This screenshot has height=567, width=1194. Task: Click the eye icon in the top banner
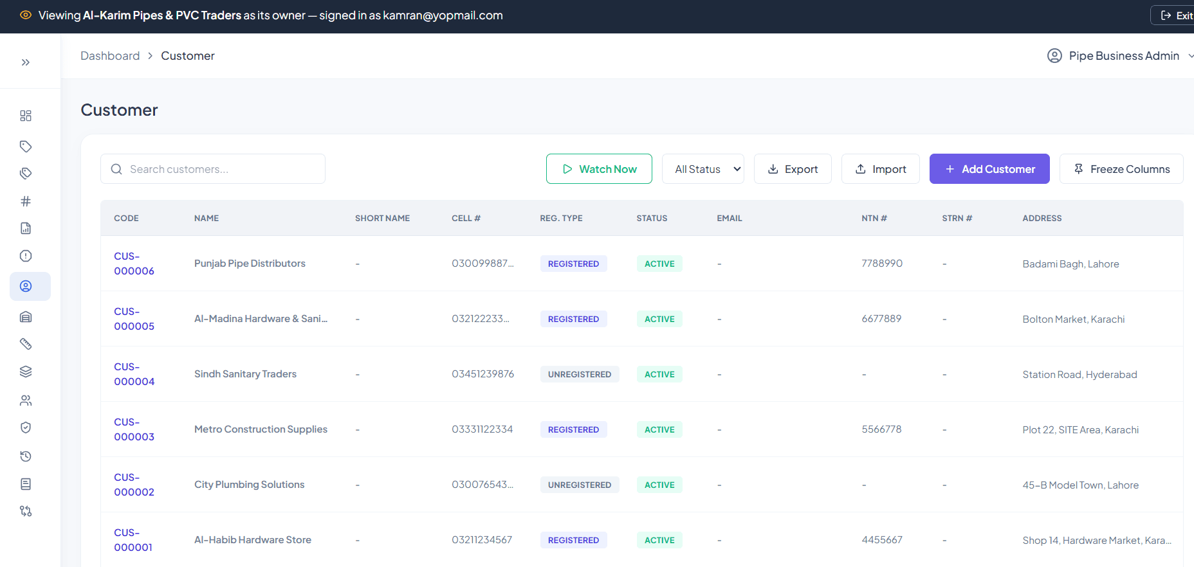(26, 15)
